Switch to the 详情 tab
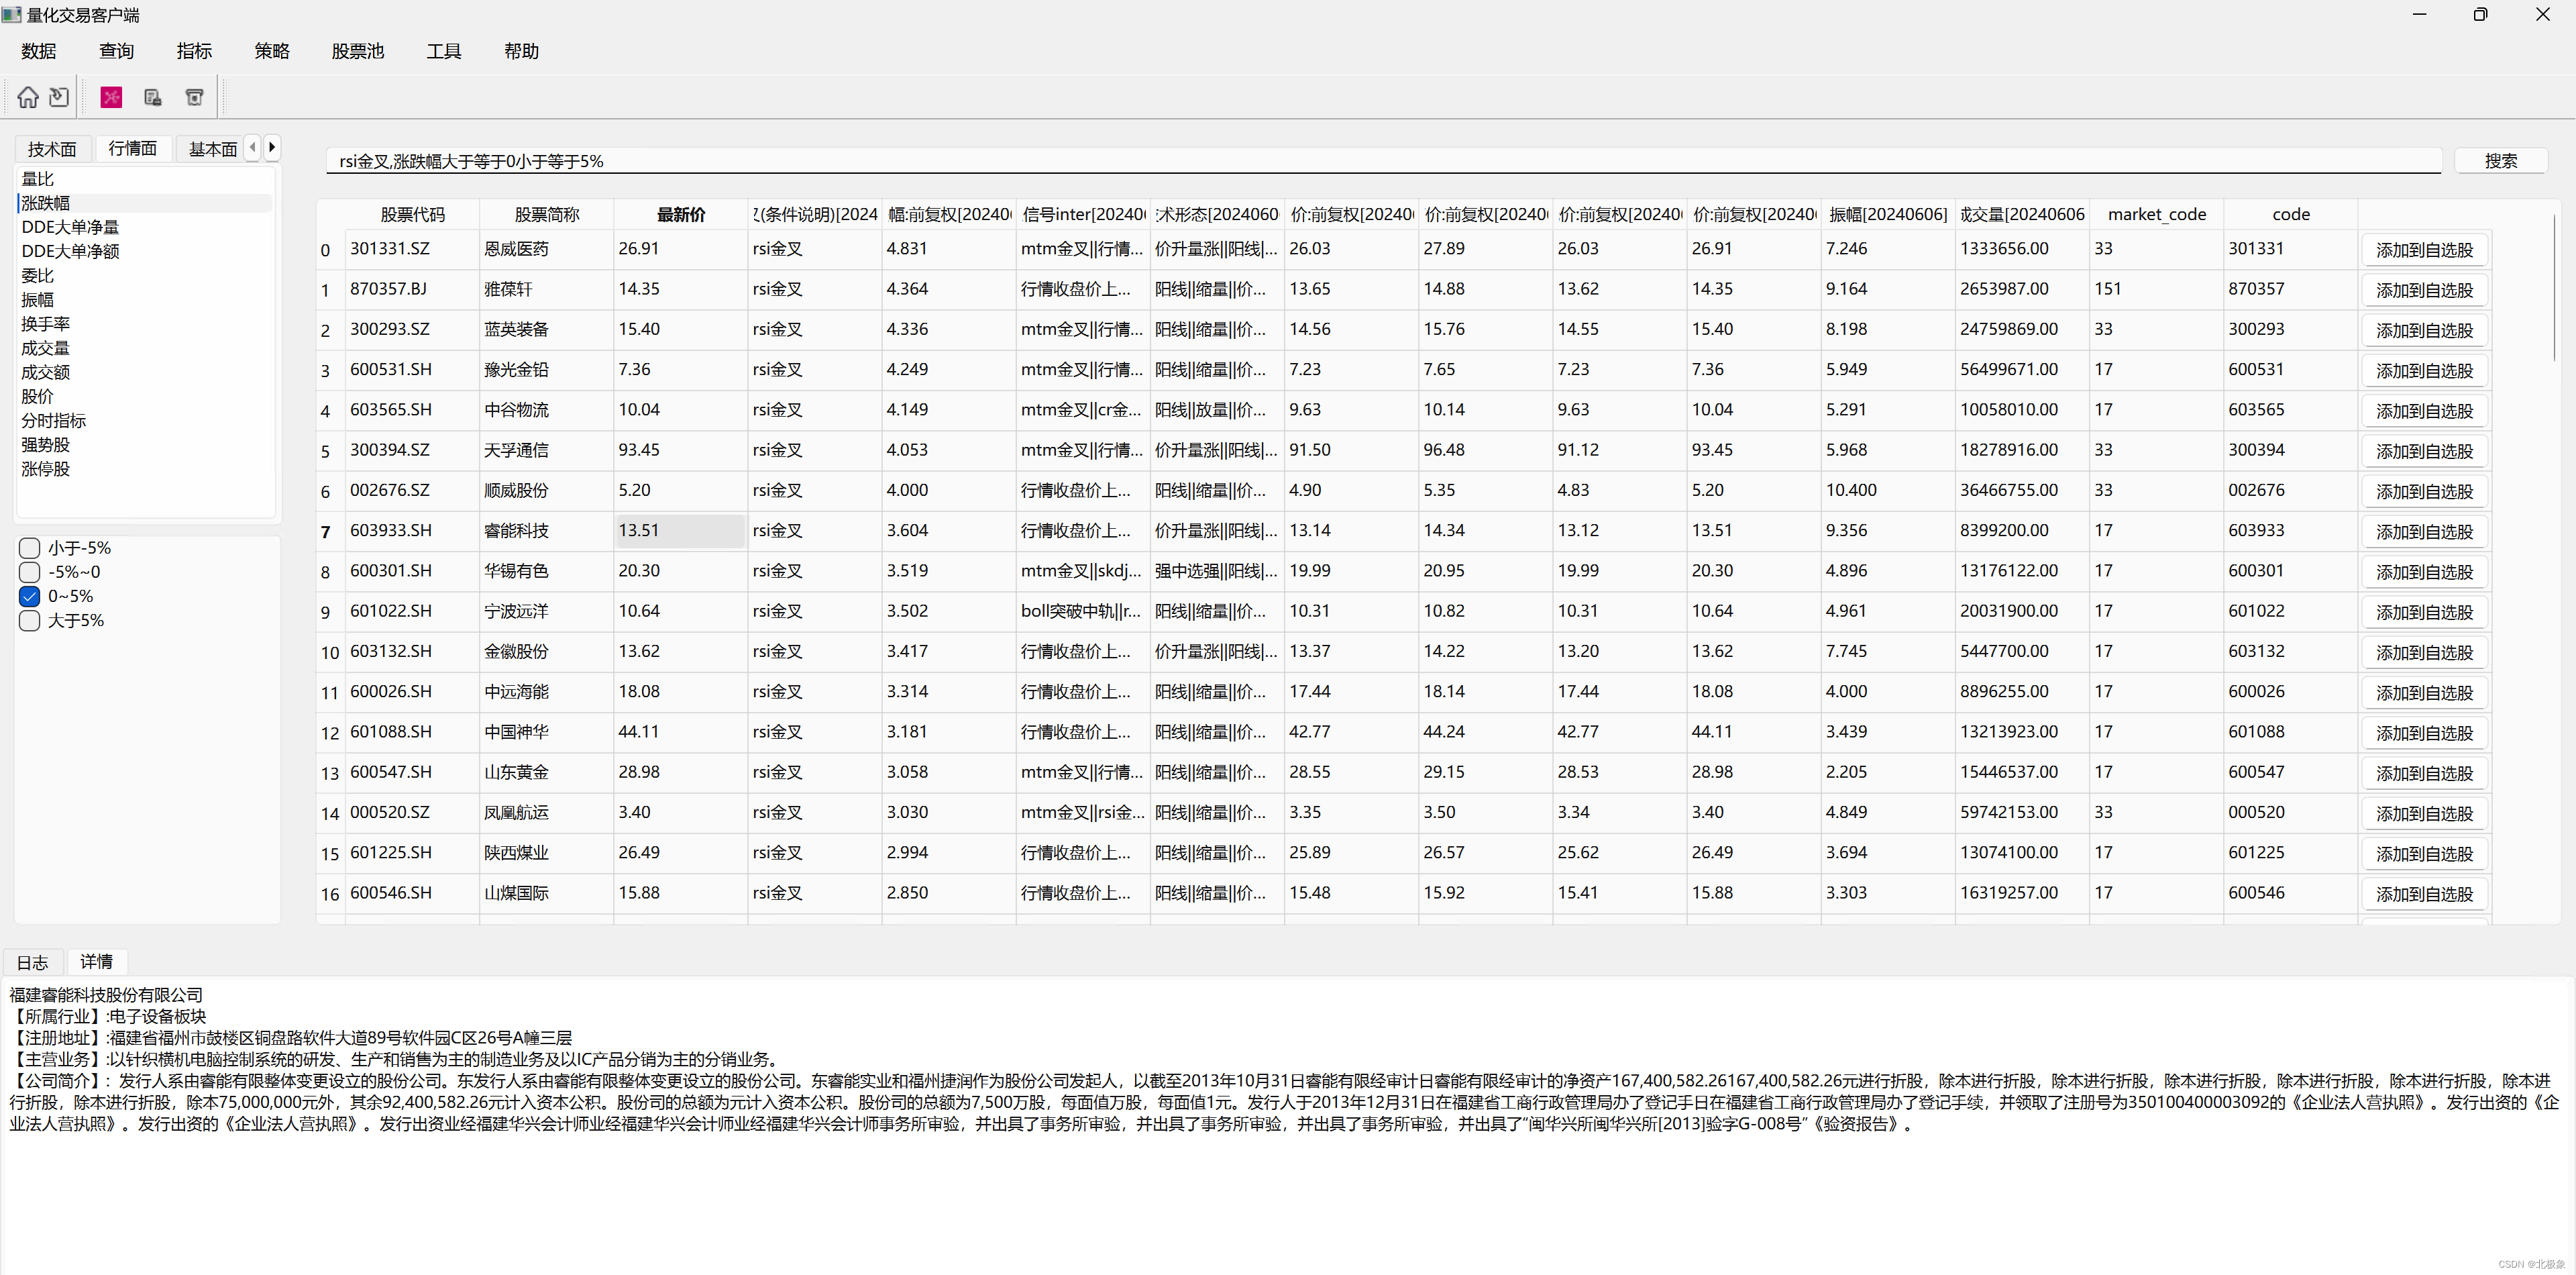The image size is (2576, 1275). tap(96, 962)
